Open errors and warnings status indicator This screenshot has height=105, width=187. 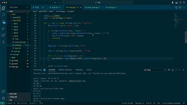(x=33, y=103)
